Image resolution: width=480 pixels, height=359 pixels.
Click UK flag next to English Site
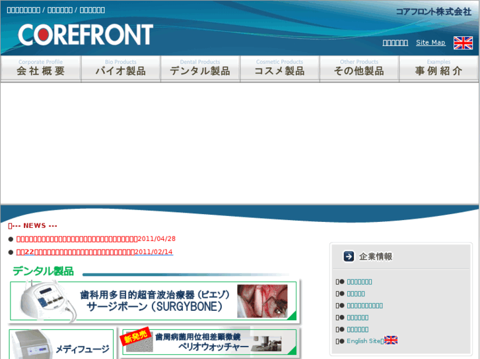pyautogui.click(x=391, y=340)
